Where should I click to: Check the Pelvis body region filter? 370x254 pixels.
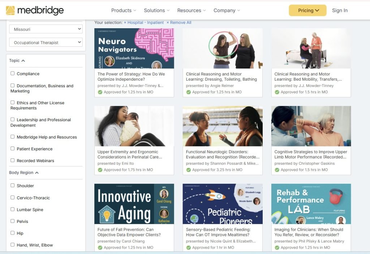[x=13, y=221]
